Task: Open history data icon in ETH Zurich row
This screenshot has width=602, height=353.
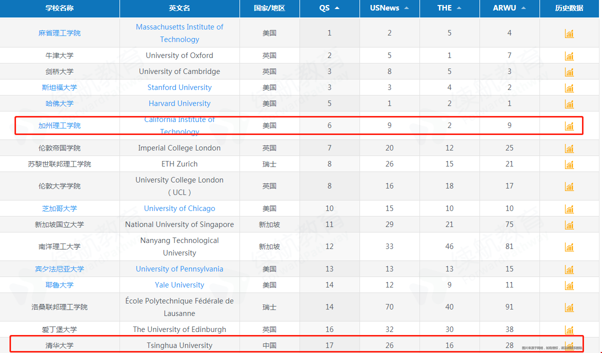Action: pyautogui.click(x=569, y=164)
